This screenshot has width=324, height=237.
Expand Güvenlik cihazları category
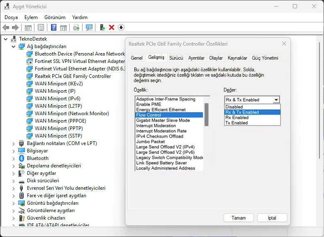[x=14, y=218]
